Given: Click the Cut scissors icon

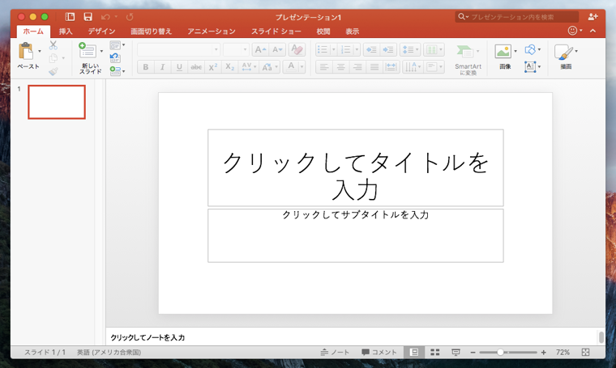Looking at the screenshot, I should (x=53, y=45).
